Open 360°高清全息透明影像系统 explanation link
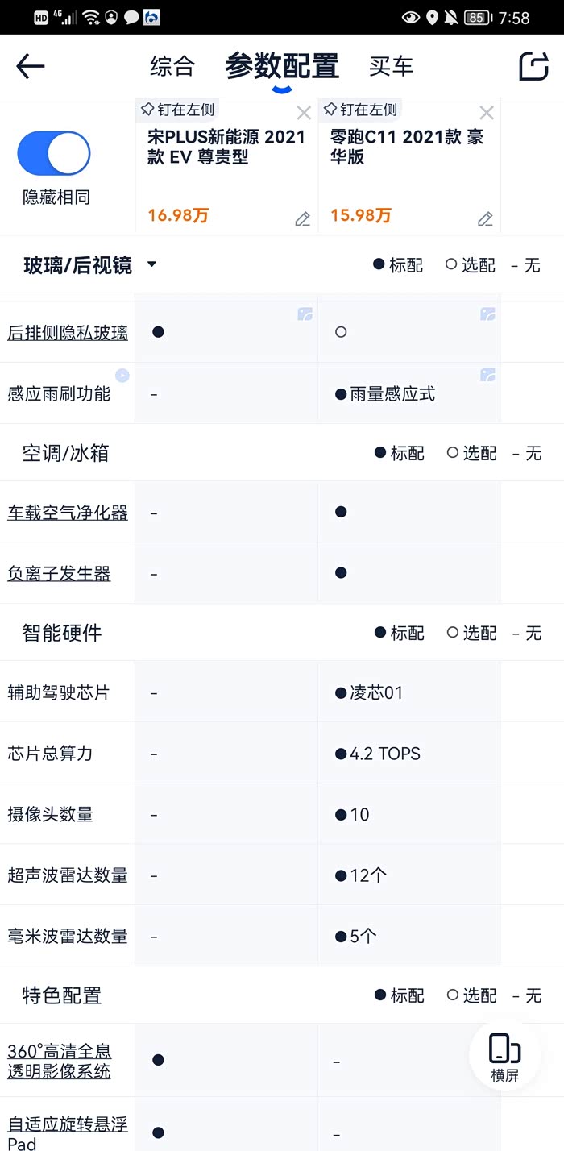The width and height of the screenshot is (564, 1151). point(59,1061)
